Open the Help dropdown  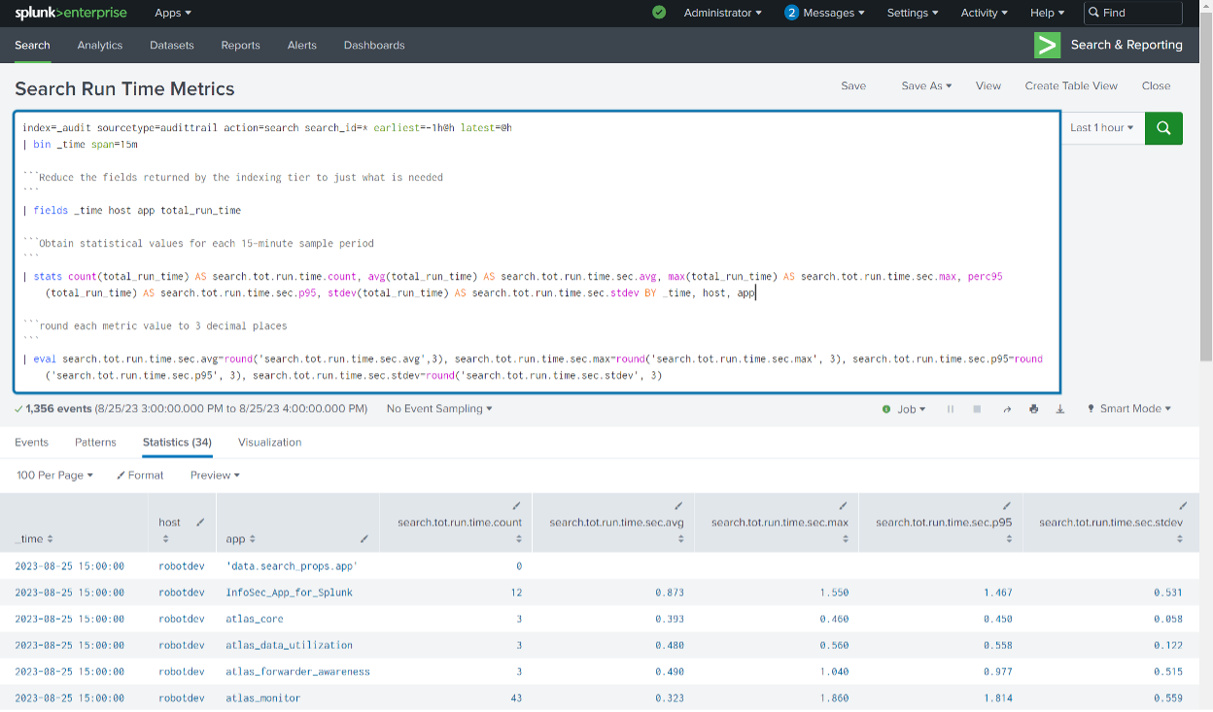pyautogui.click(x=1048, y=13)
